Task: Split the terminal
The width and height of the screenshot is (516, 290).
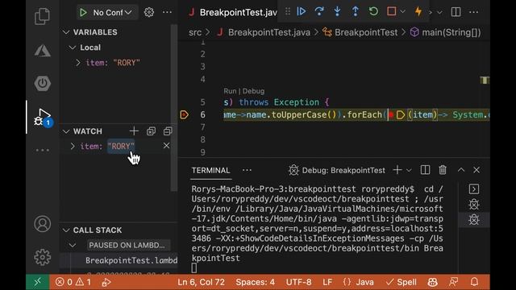Action: (425, 170)
